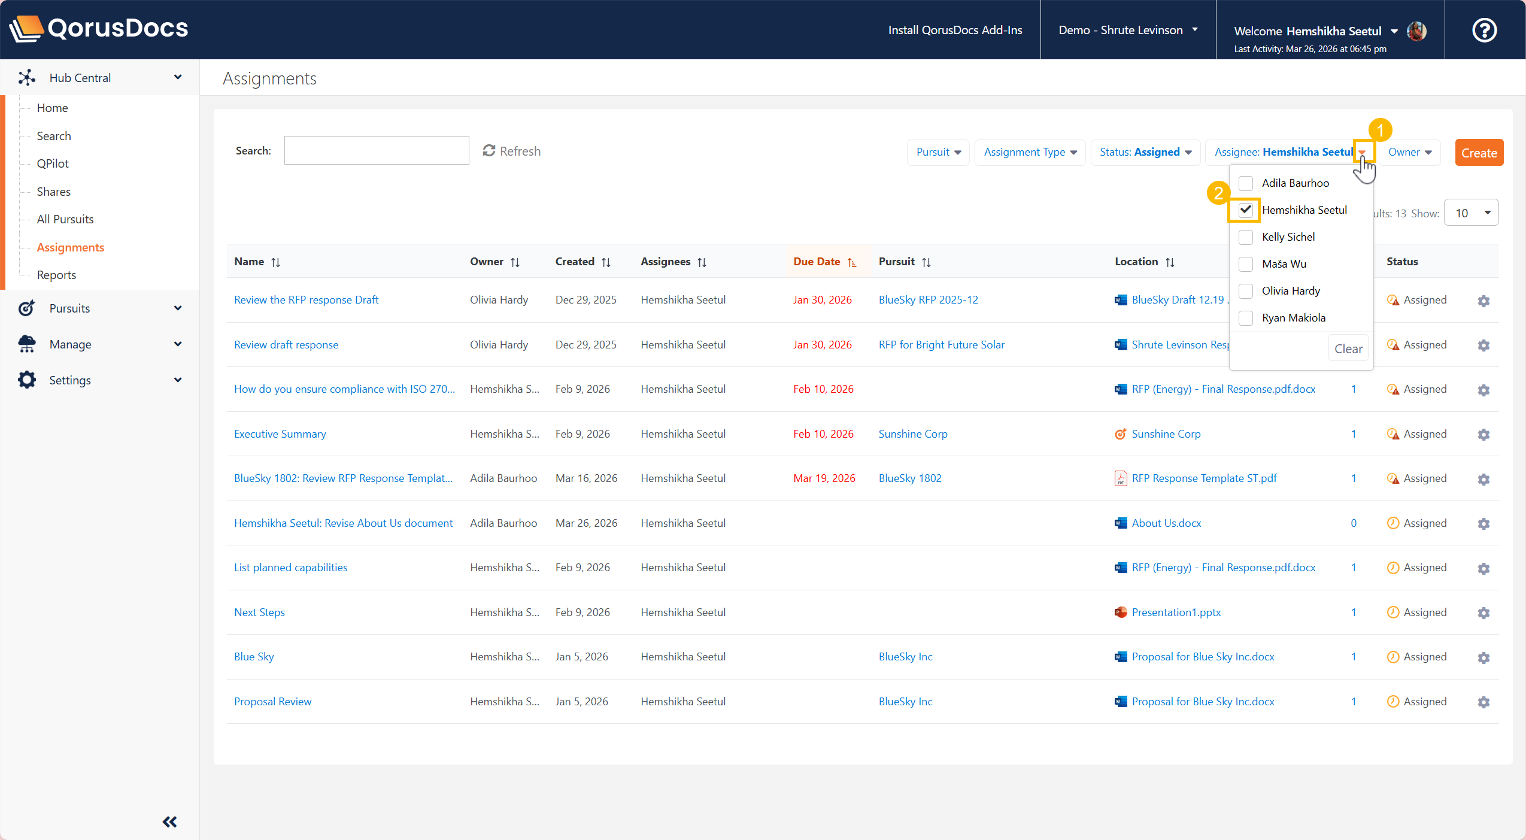Viewport: 1526px width, 840px height.
Task: Sort table by Name column arrows
Action: [275, 262]
